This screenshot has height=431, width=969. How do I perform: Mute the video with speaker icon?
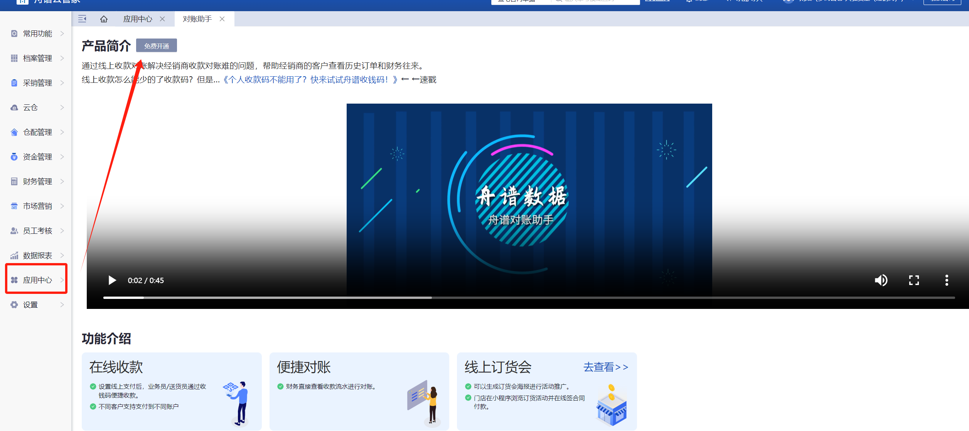pos(881,280)
